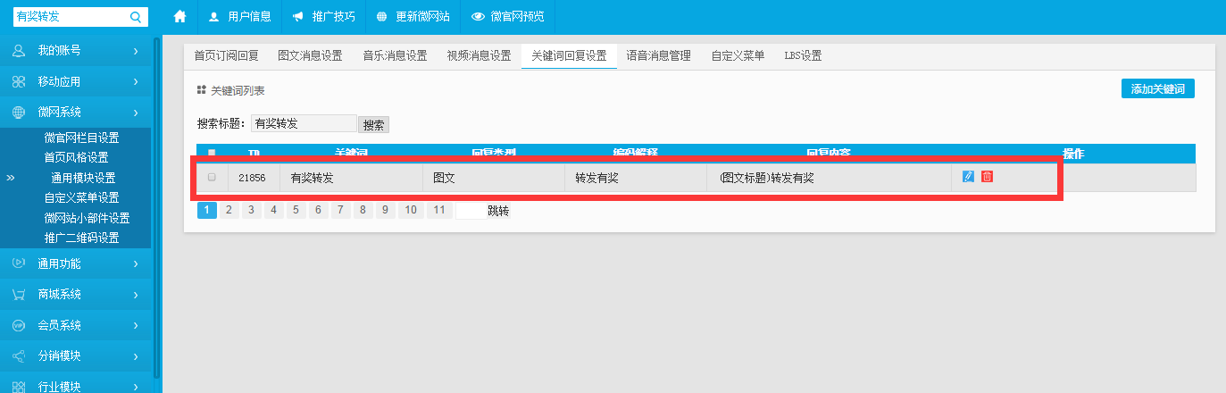Open 推广二维码设置 in the sidebar
1226x393 pixels.
click(x=81, y=238)
